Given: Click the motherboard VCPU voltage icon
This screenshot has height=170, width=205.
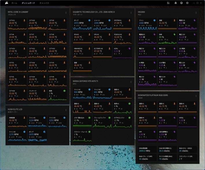Looking at the screenshot, I should point(129,48).
